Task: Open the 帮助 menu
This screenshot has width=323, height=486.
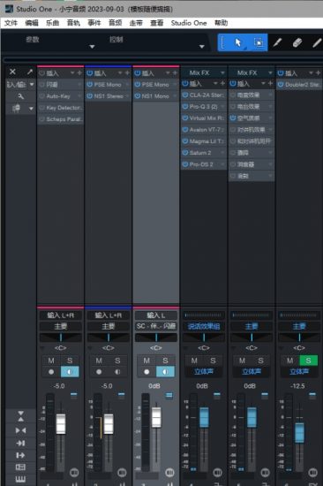Action: 222,23
